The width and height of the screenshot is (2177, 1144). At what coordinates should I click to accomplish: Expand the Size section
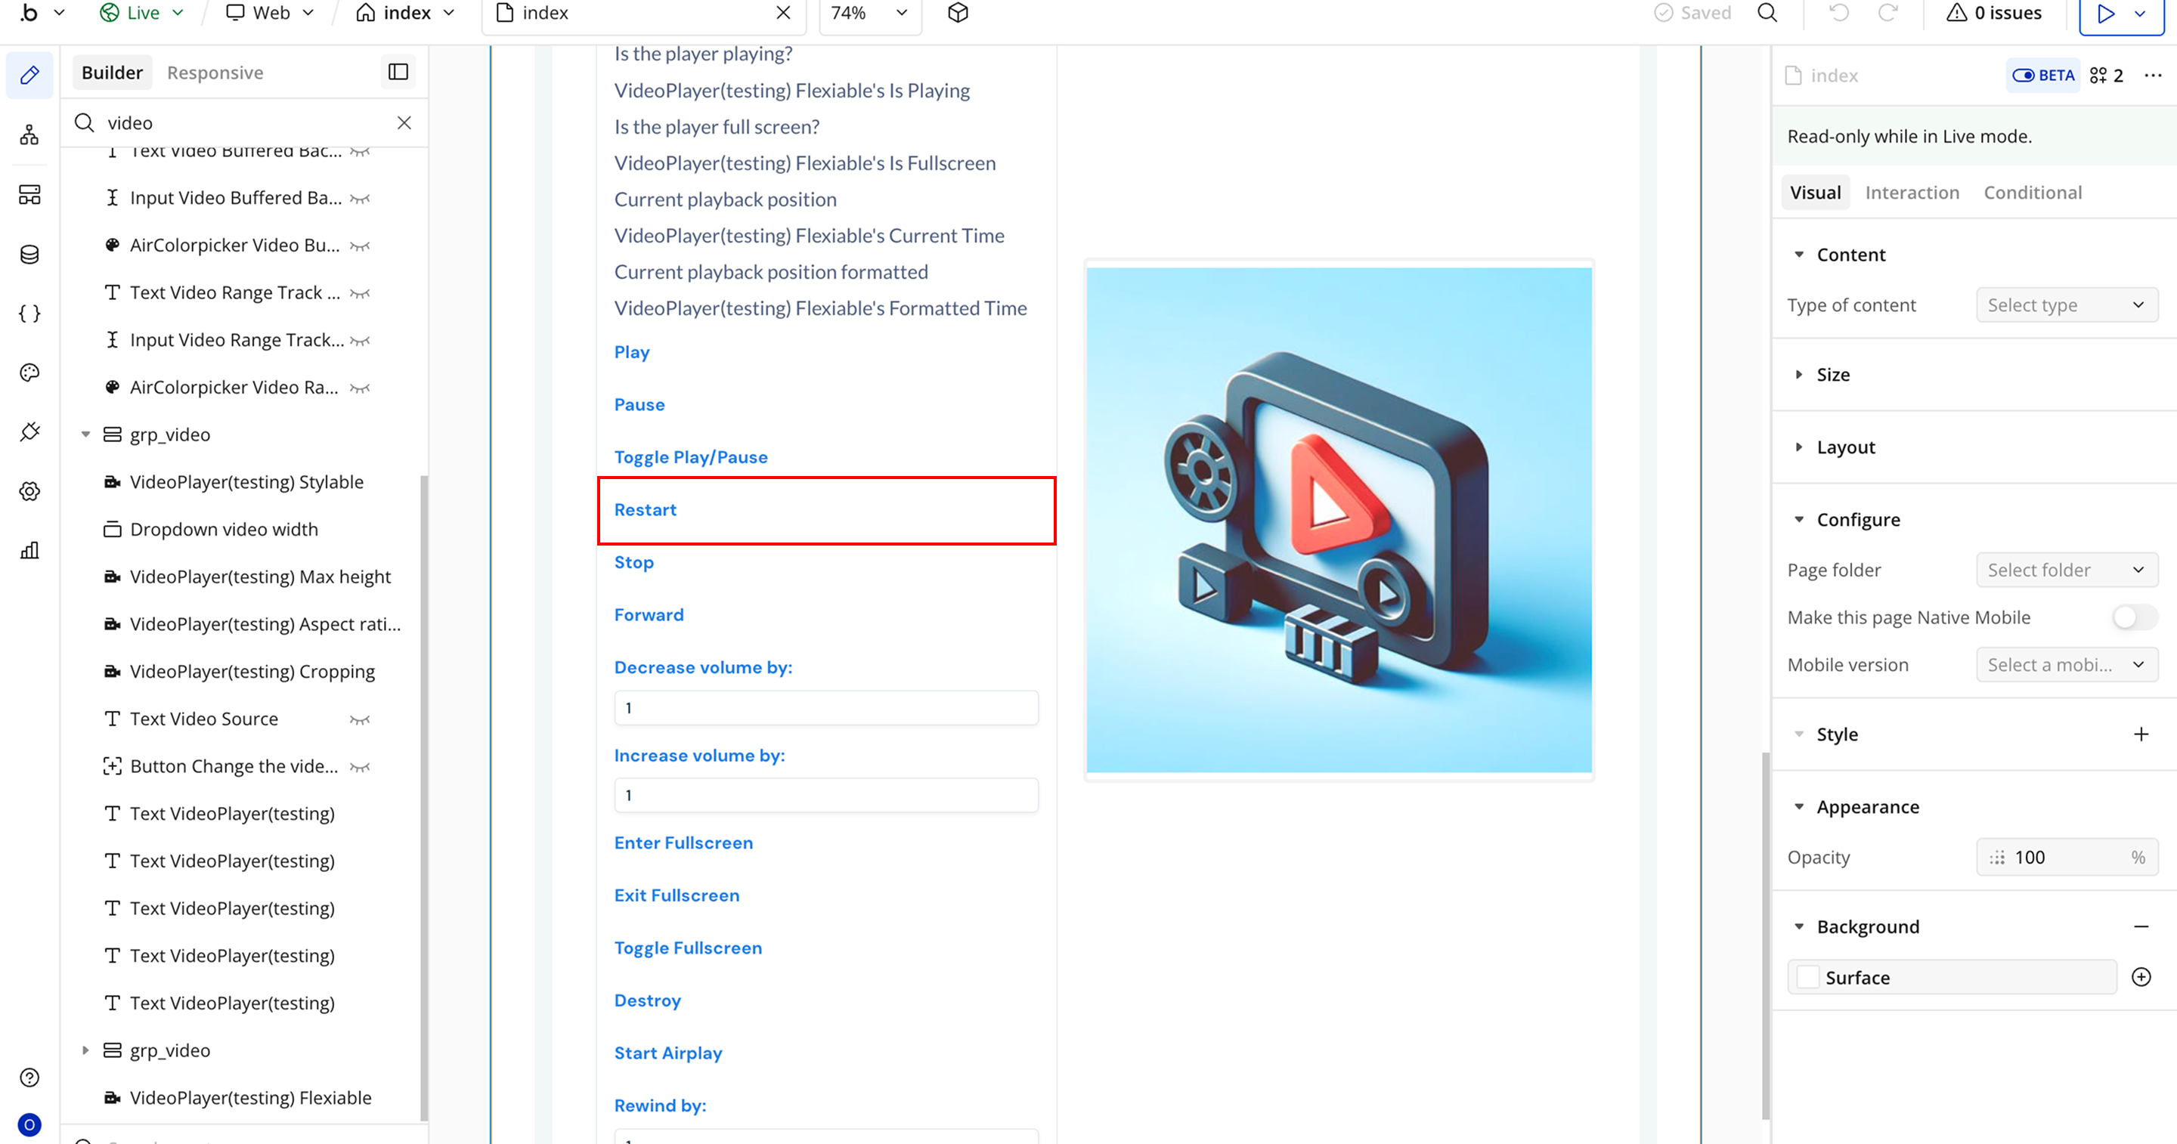[x=1833, y=374]
